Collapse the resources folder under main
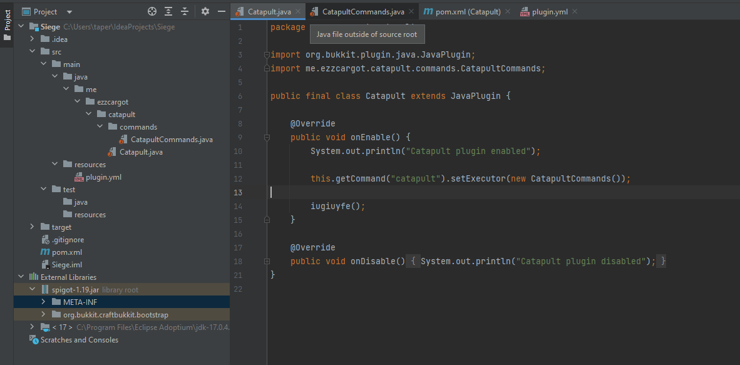This screenshot has width=740, height=365. pyautogui.click(x=54, y=164)
